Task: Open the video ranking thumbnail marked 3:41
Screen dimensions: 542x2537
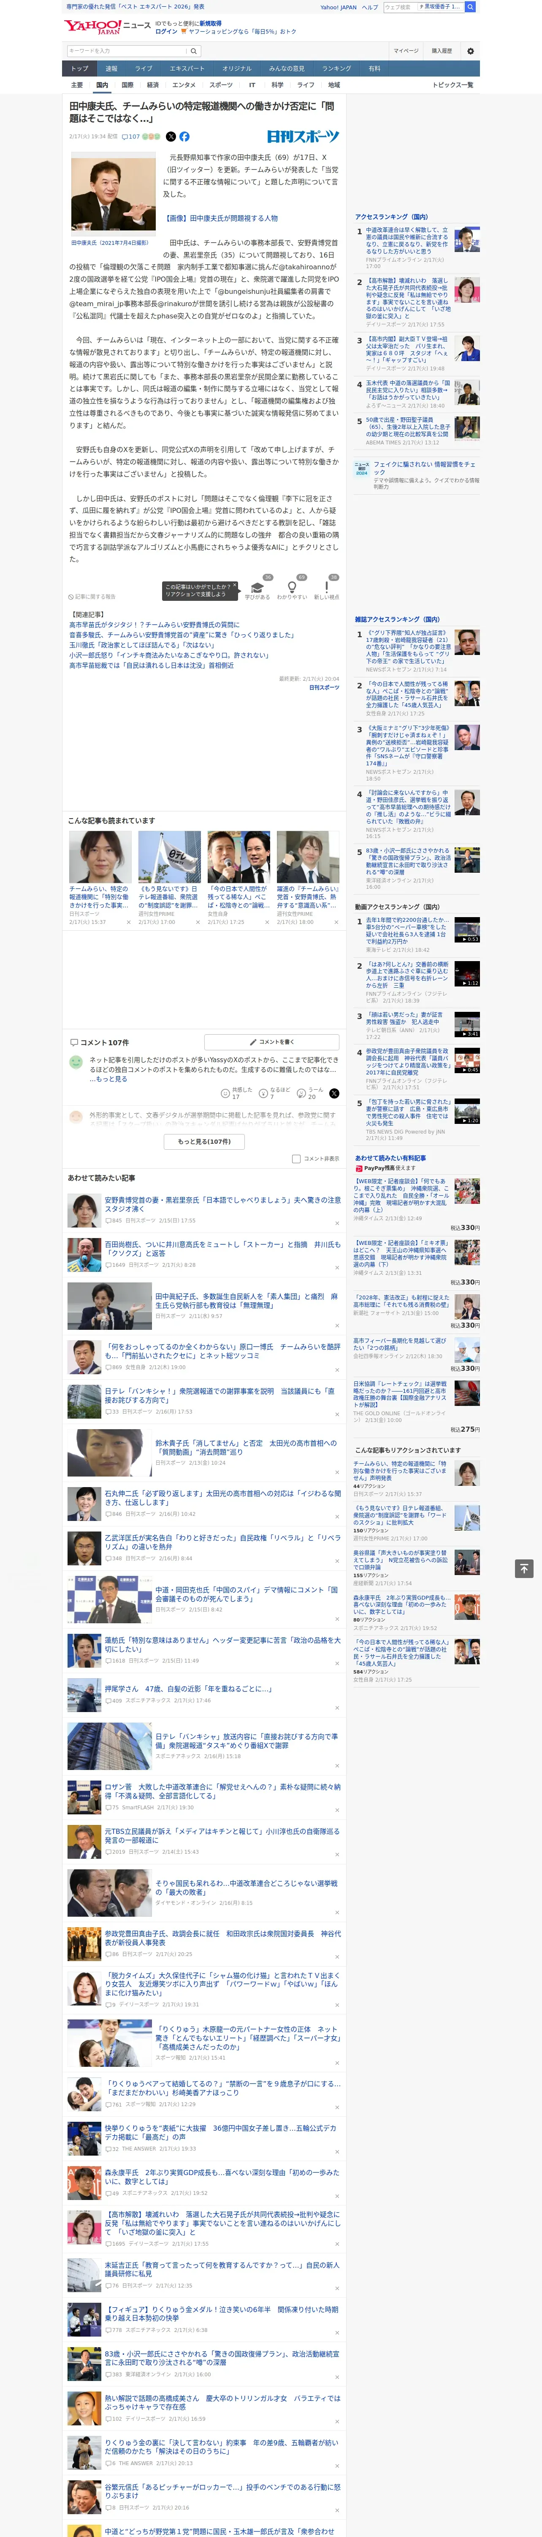Action: (467, 1024)
